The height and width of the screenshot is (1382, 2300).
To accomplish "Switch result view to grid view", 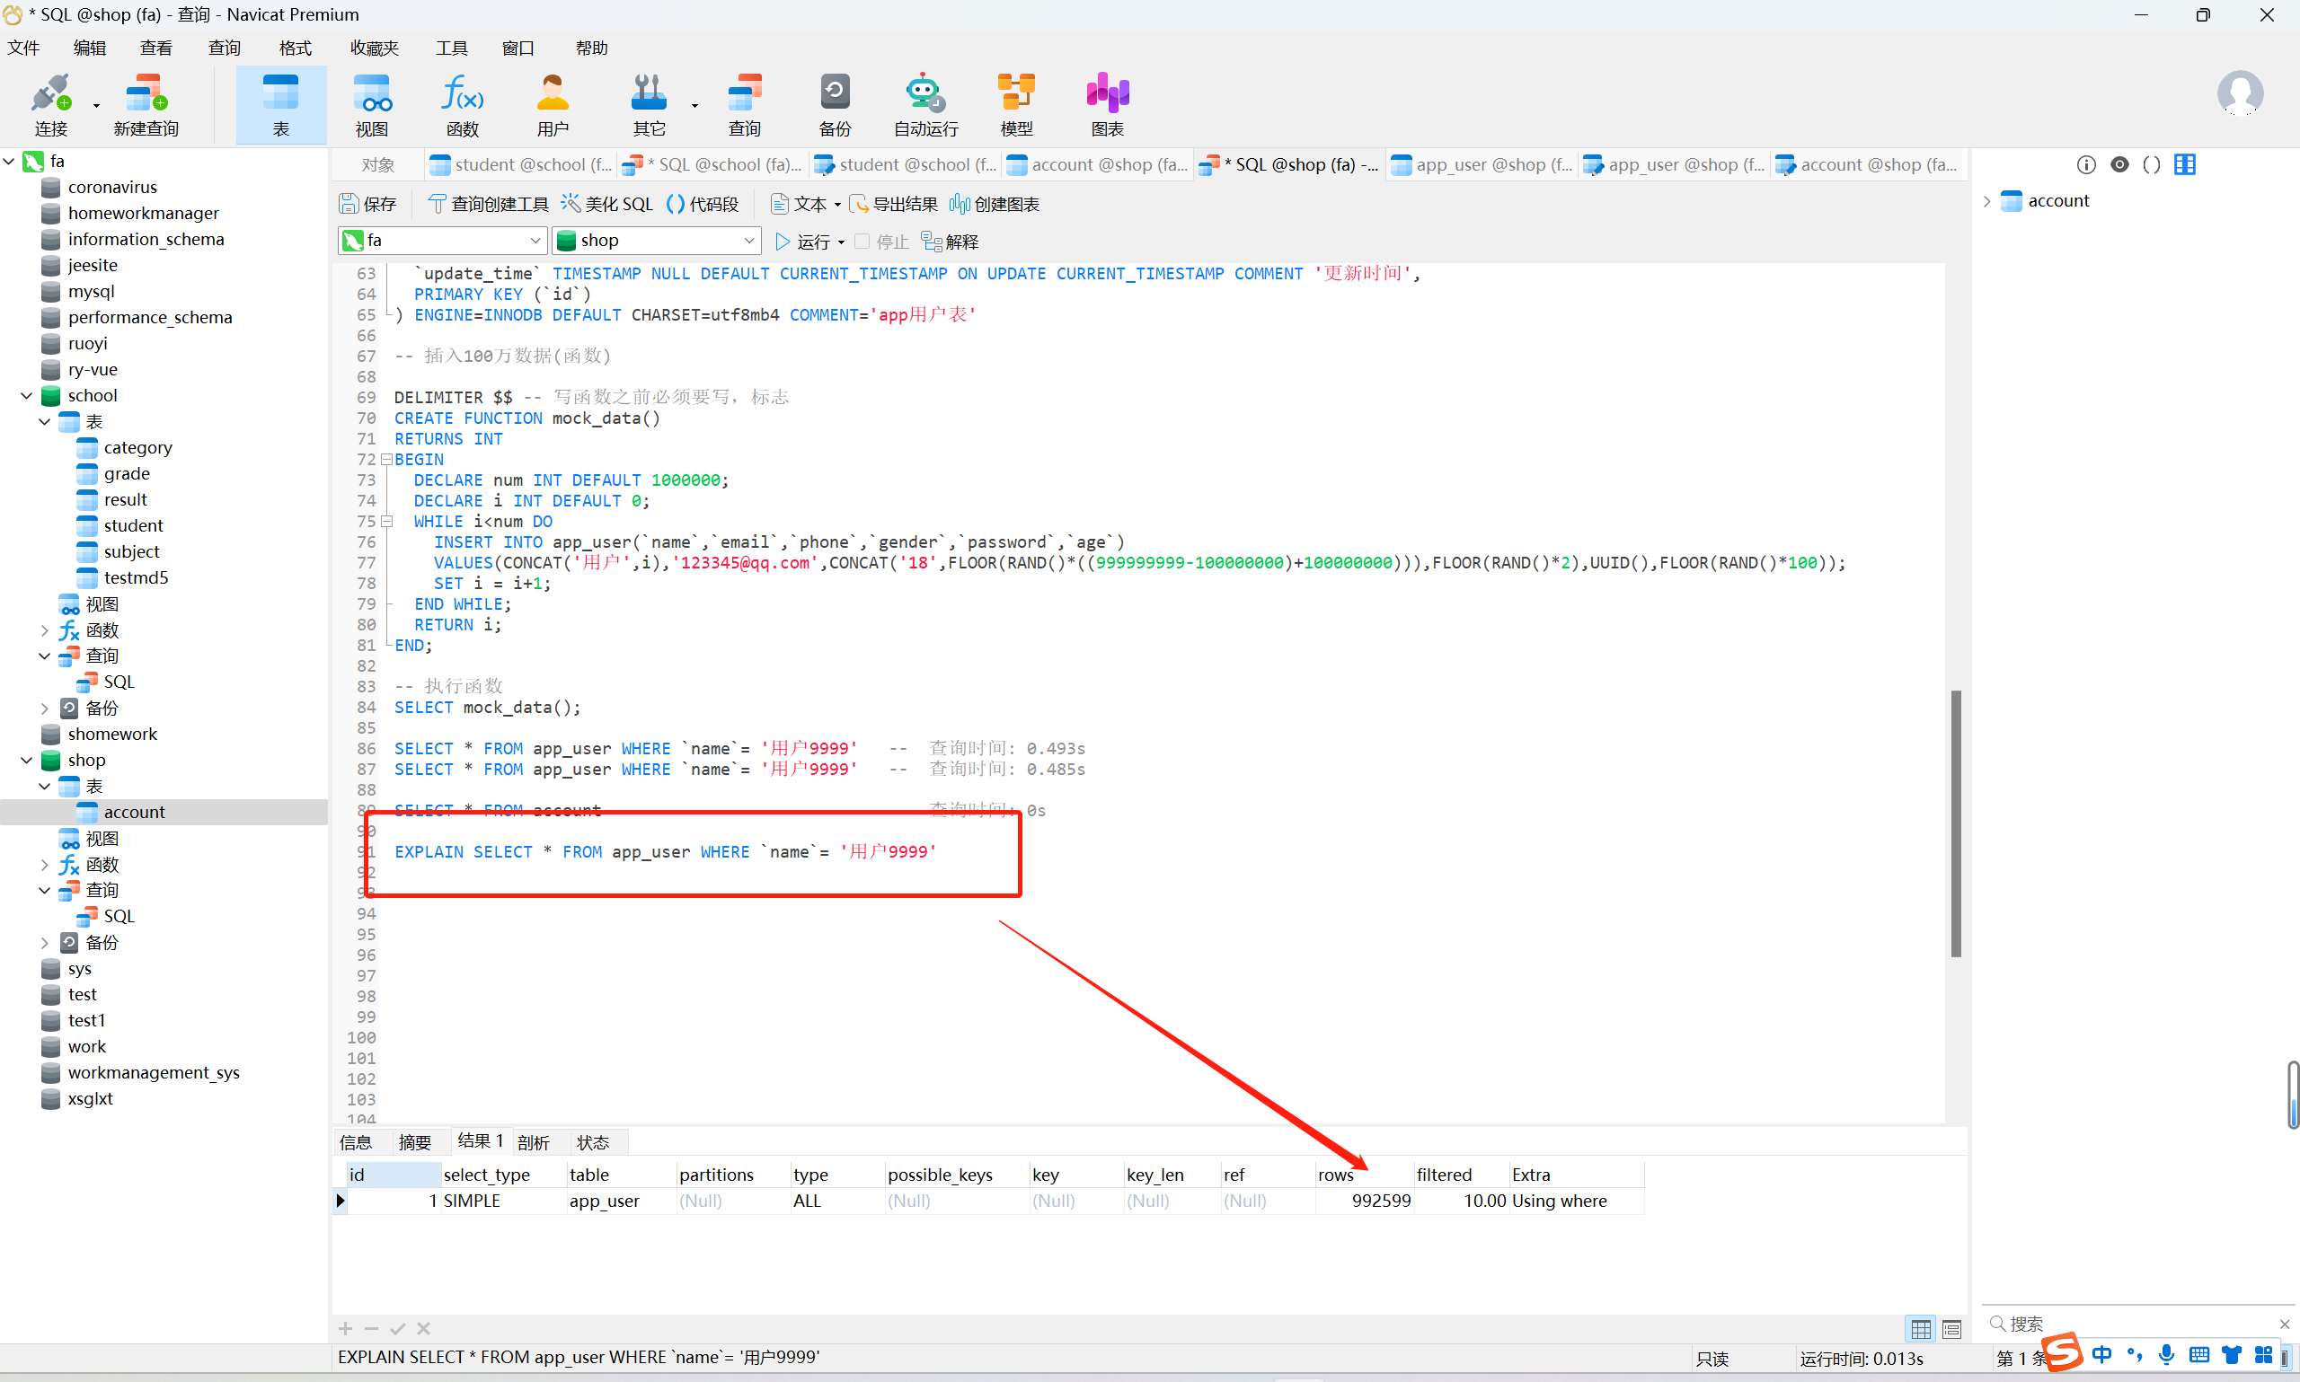I will (1920, 1329).
